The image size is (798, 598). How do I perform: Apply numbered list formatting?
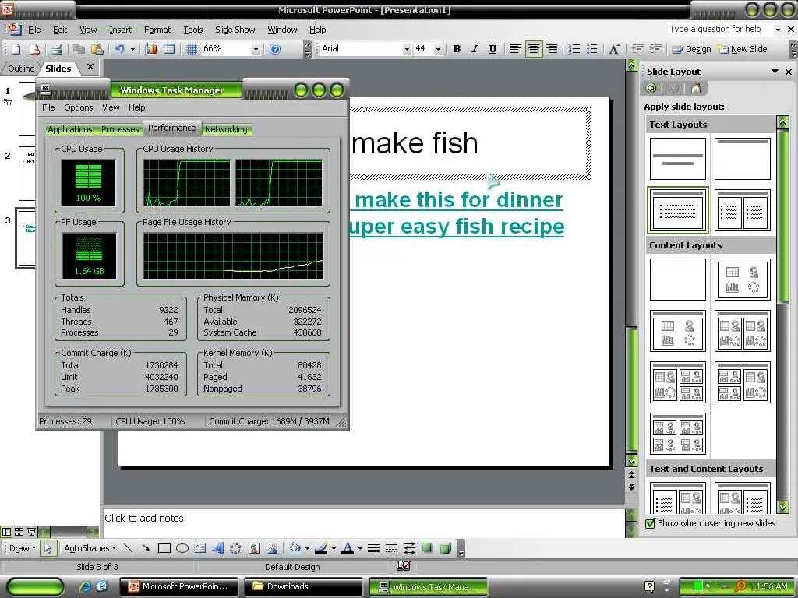(x=574, y=49)
